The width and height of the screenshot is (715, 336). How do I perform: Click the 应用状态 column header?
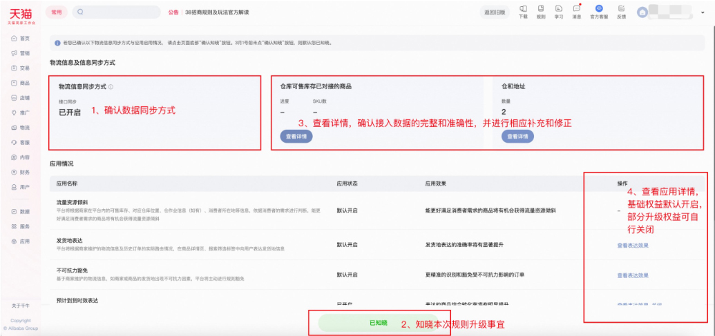pos(347,184)
